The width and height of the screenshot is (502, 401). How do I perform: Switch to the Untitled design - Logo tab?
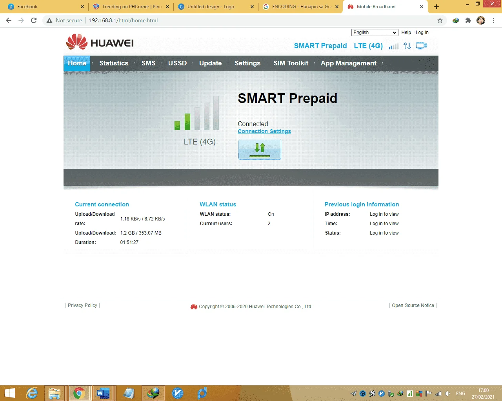(x=216, y=7)
